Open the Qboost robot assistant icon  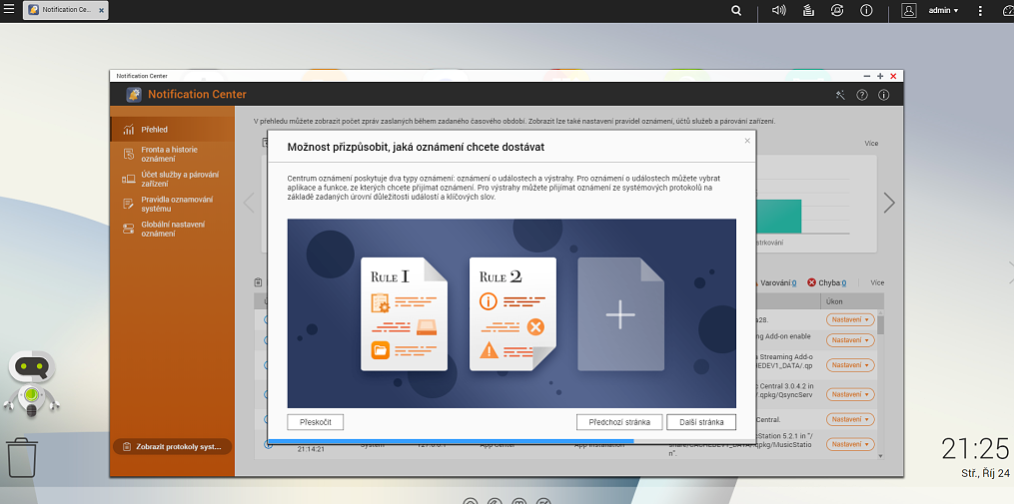click(32, 383)
